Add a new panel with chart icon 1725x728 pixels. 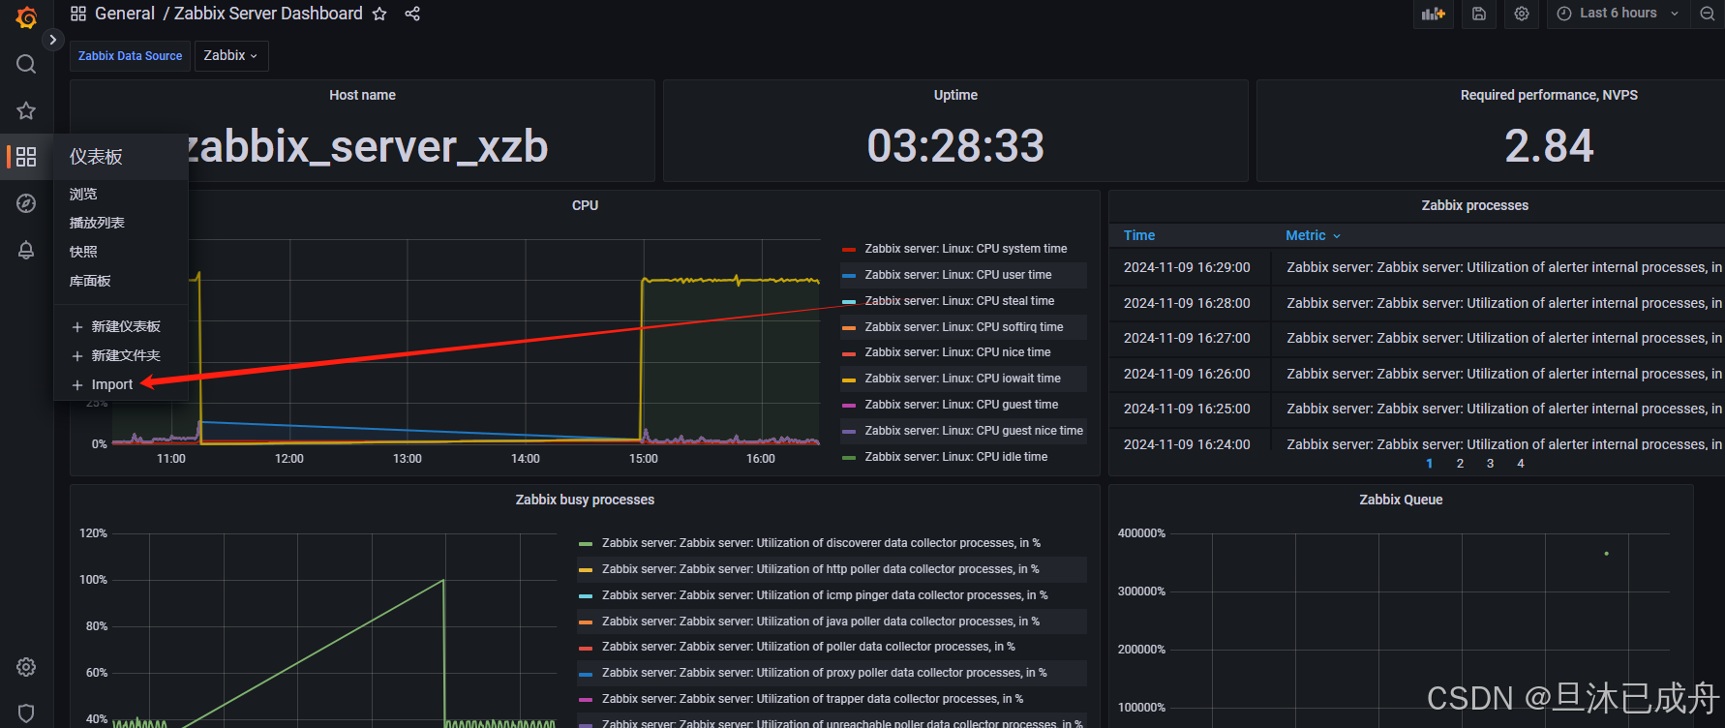coord(1433,14)
